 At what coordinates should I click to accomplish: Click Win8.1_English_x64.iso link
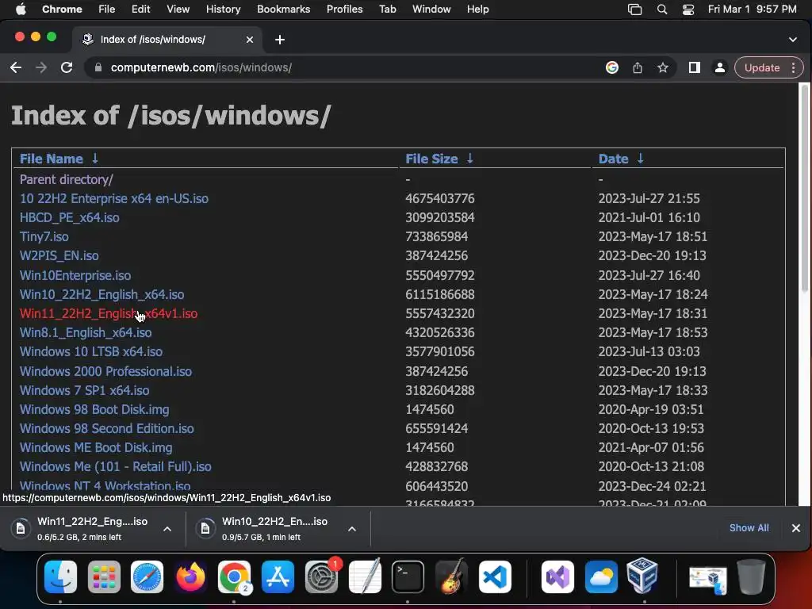[x=86, y=332]
